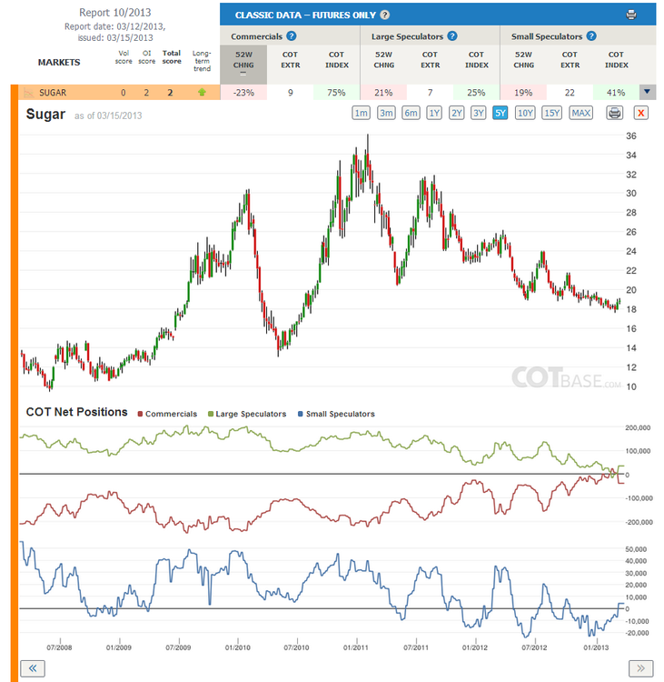Toggle Large Speculators series in the legend
Screen dimensions: 664x682
pos(247,414)
